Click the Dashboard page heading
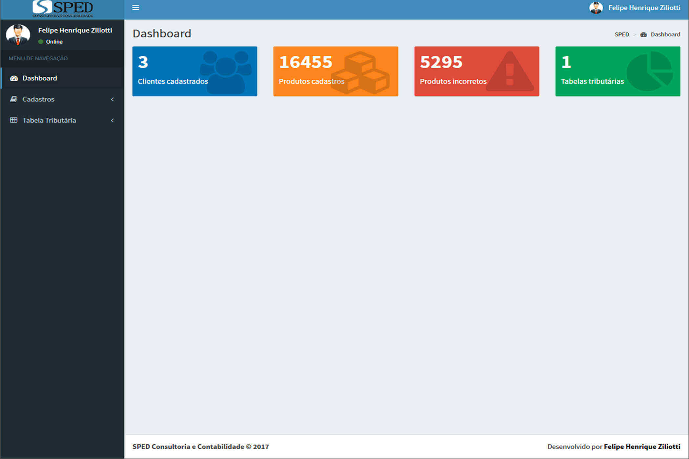 coord(162,33)
